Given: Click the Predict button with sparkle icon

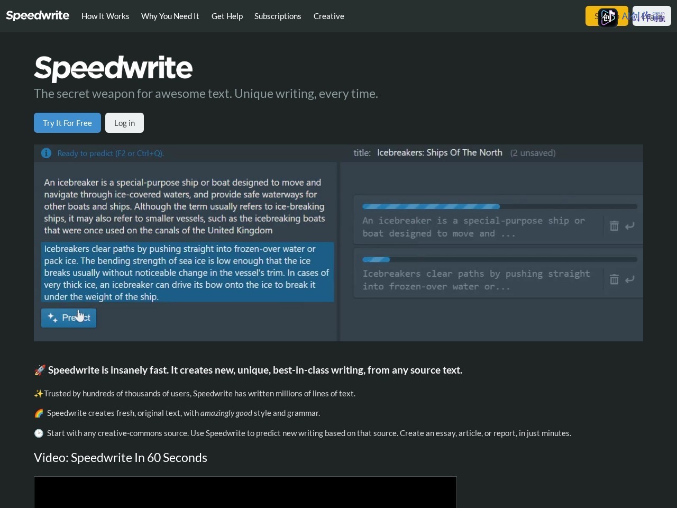Looking at the screenshot, I should coord(69,317).
